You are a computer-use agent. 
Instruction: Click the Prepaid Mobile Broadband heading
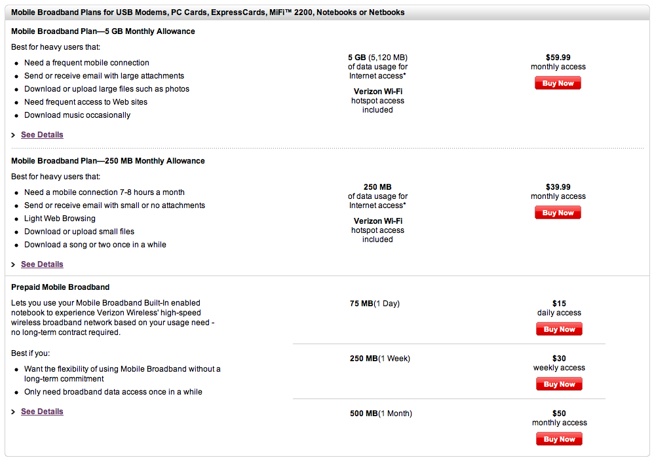pyautogui.click(x=60, y=287)
